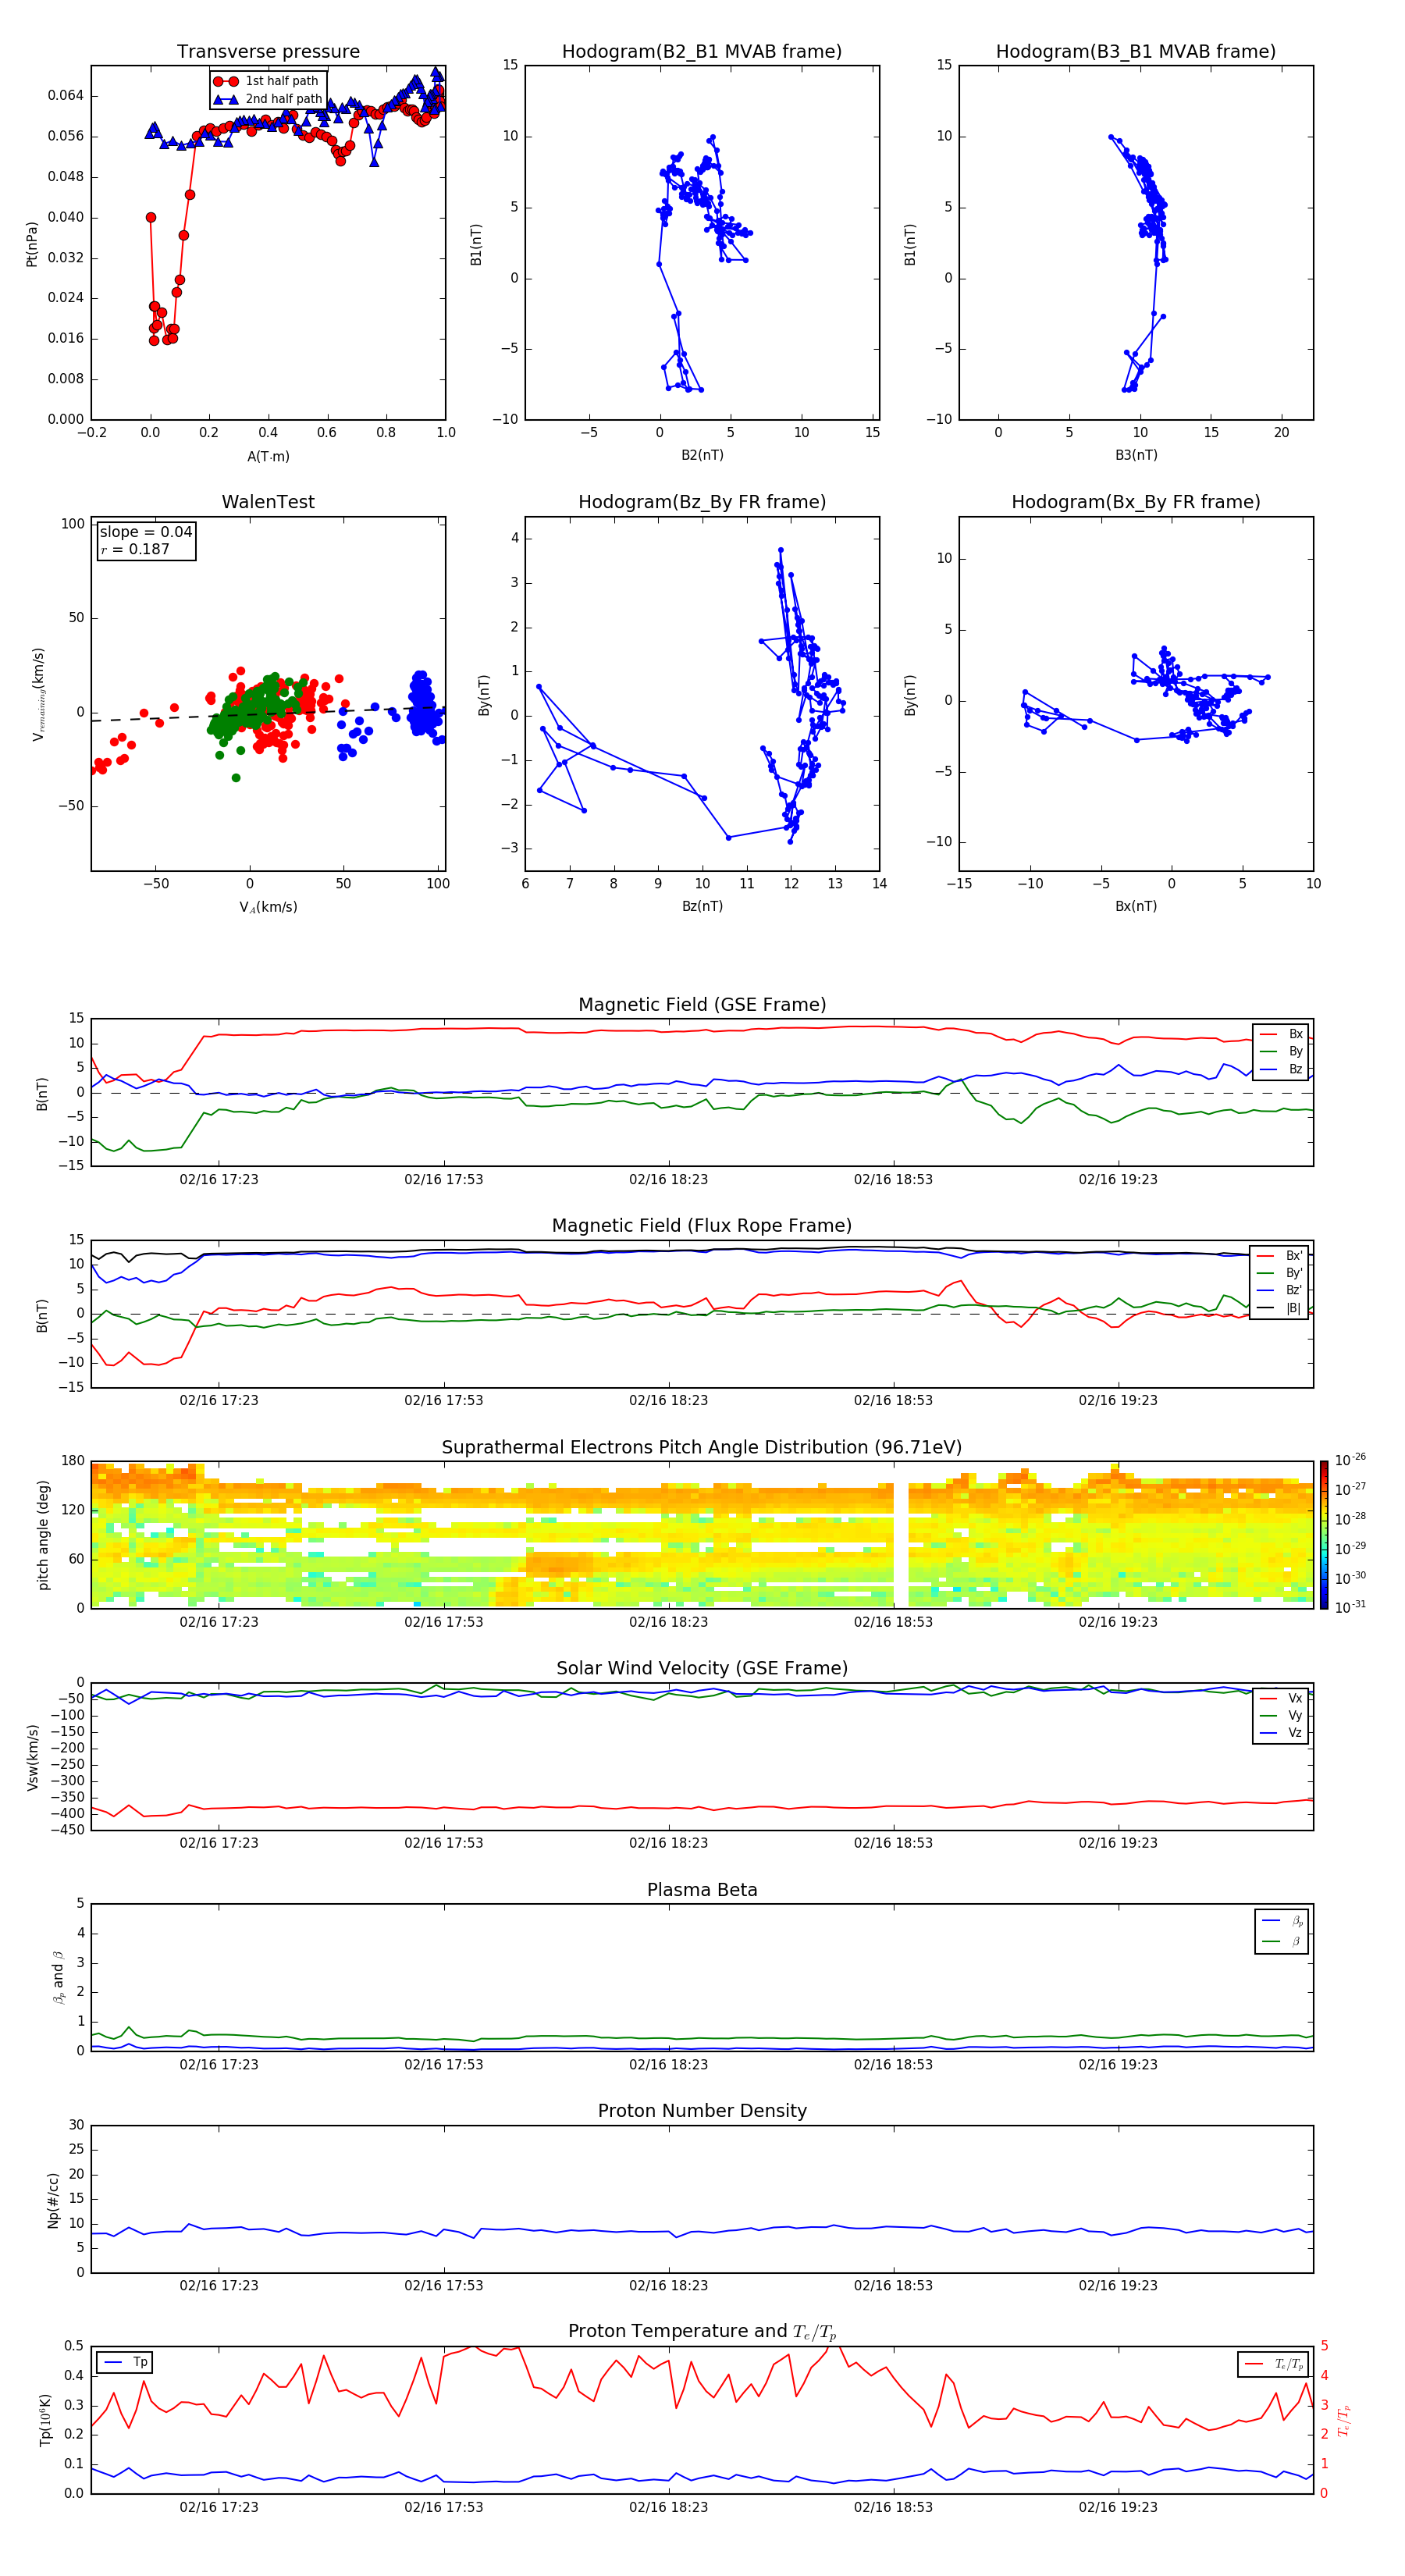The image size is (1405, 2576).
Task: Select "Bz'" in the Flux Rope legend
Action: [x=1280, y=1290]
